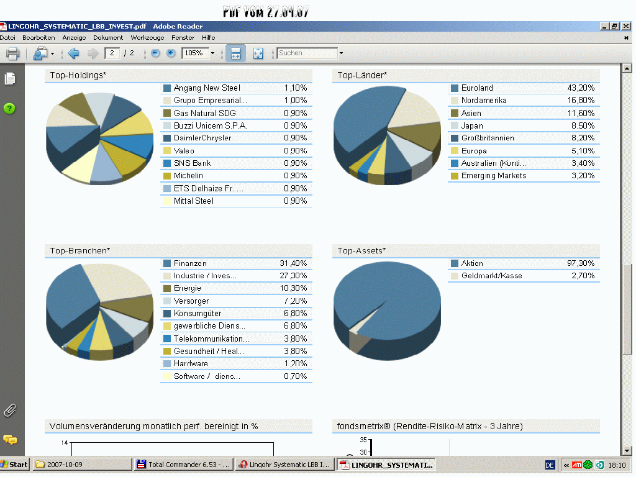636x477 pixels.
Task: Click the fondsmetrix® Rendite-Risiko-Matrix heading
Action: (x=430, y=426)
